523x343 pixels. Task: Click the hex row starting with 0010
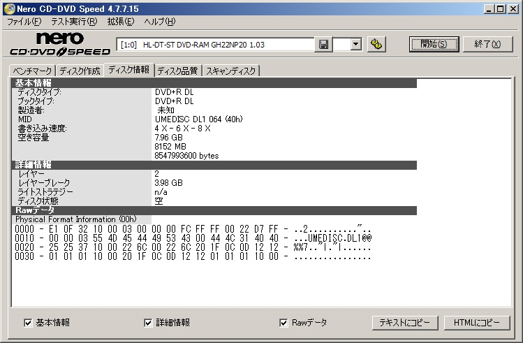click(193, 238)
